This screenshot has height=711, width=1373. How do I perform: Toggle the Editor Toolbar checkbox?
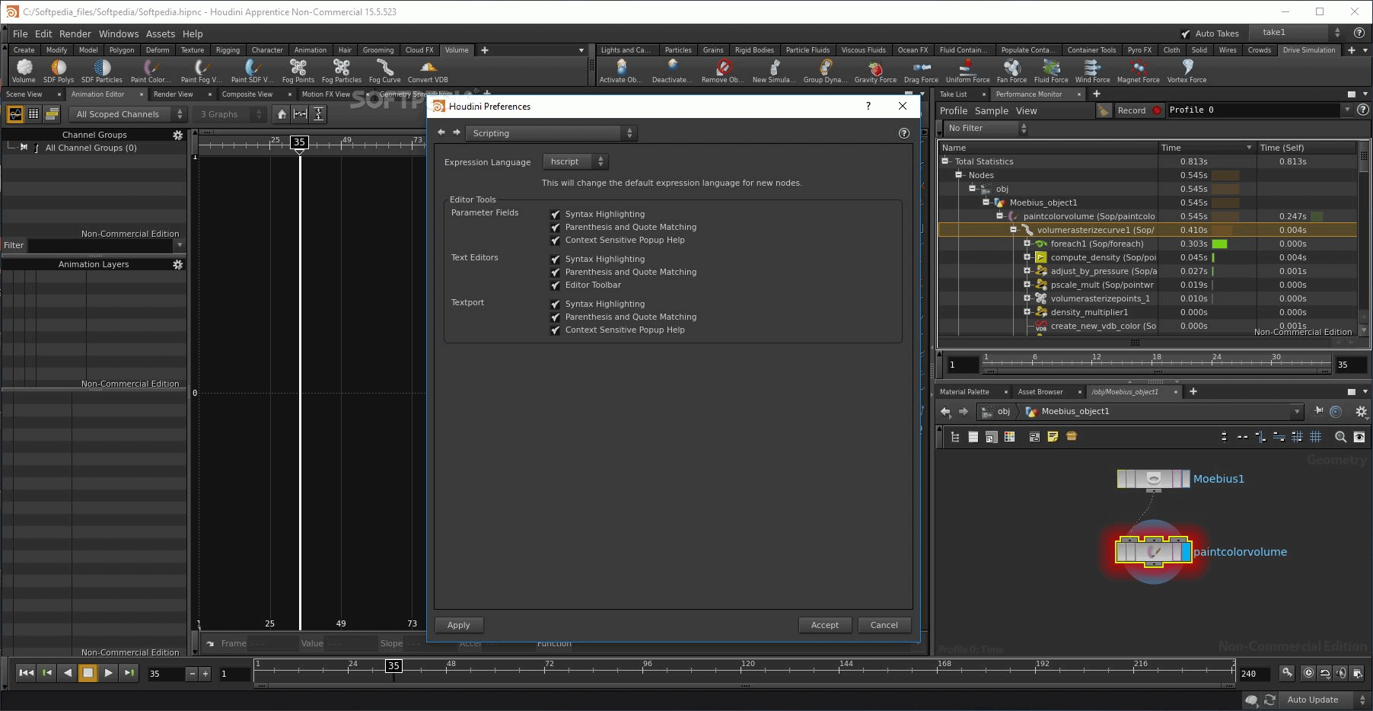pyautogui.click(x=555, y=285)
